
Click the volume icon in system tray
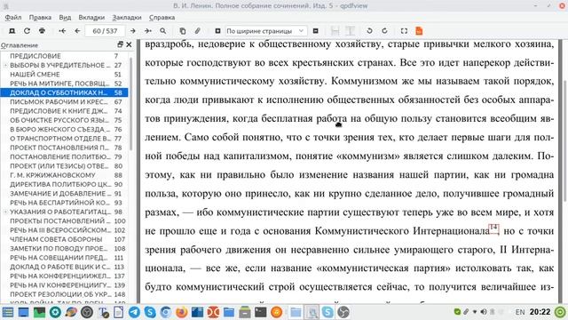point(484,312)
